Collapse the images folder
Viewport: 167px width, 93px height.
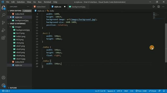coord(10,27)
